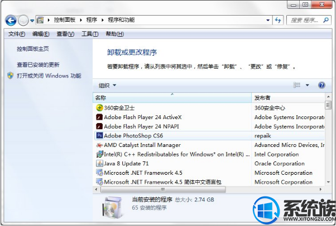Click the Microsoft .NET Framework 4.5 icon
The image size is (336, 226).
pos(99,173)
